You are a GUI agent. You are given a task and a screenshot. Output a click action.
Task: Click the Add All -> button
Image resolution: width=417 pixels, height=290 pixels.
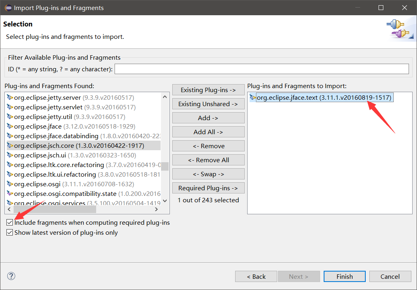(x=208, y=132)
